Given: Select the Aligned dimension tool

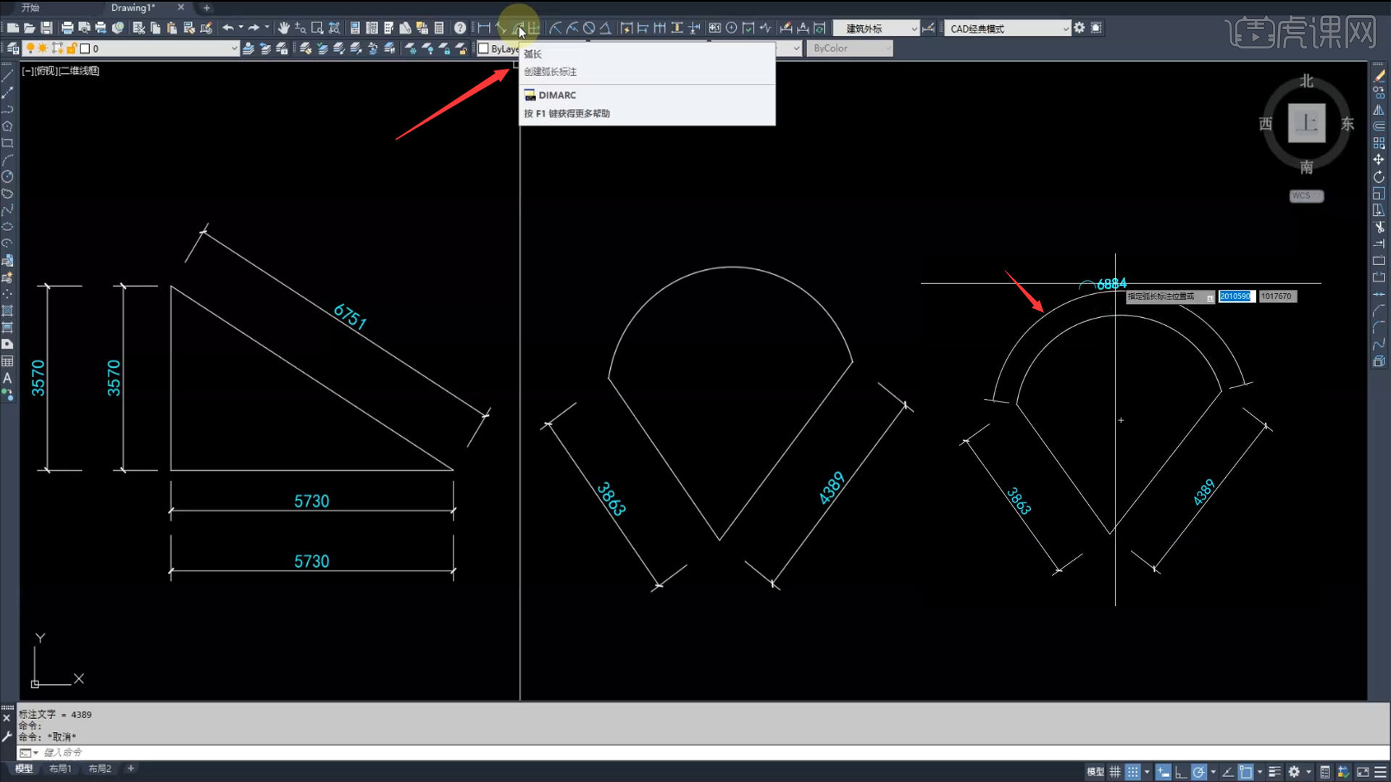Looking at the screenshot, I should [501, 28].
